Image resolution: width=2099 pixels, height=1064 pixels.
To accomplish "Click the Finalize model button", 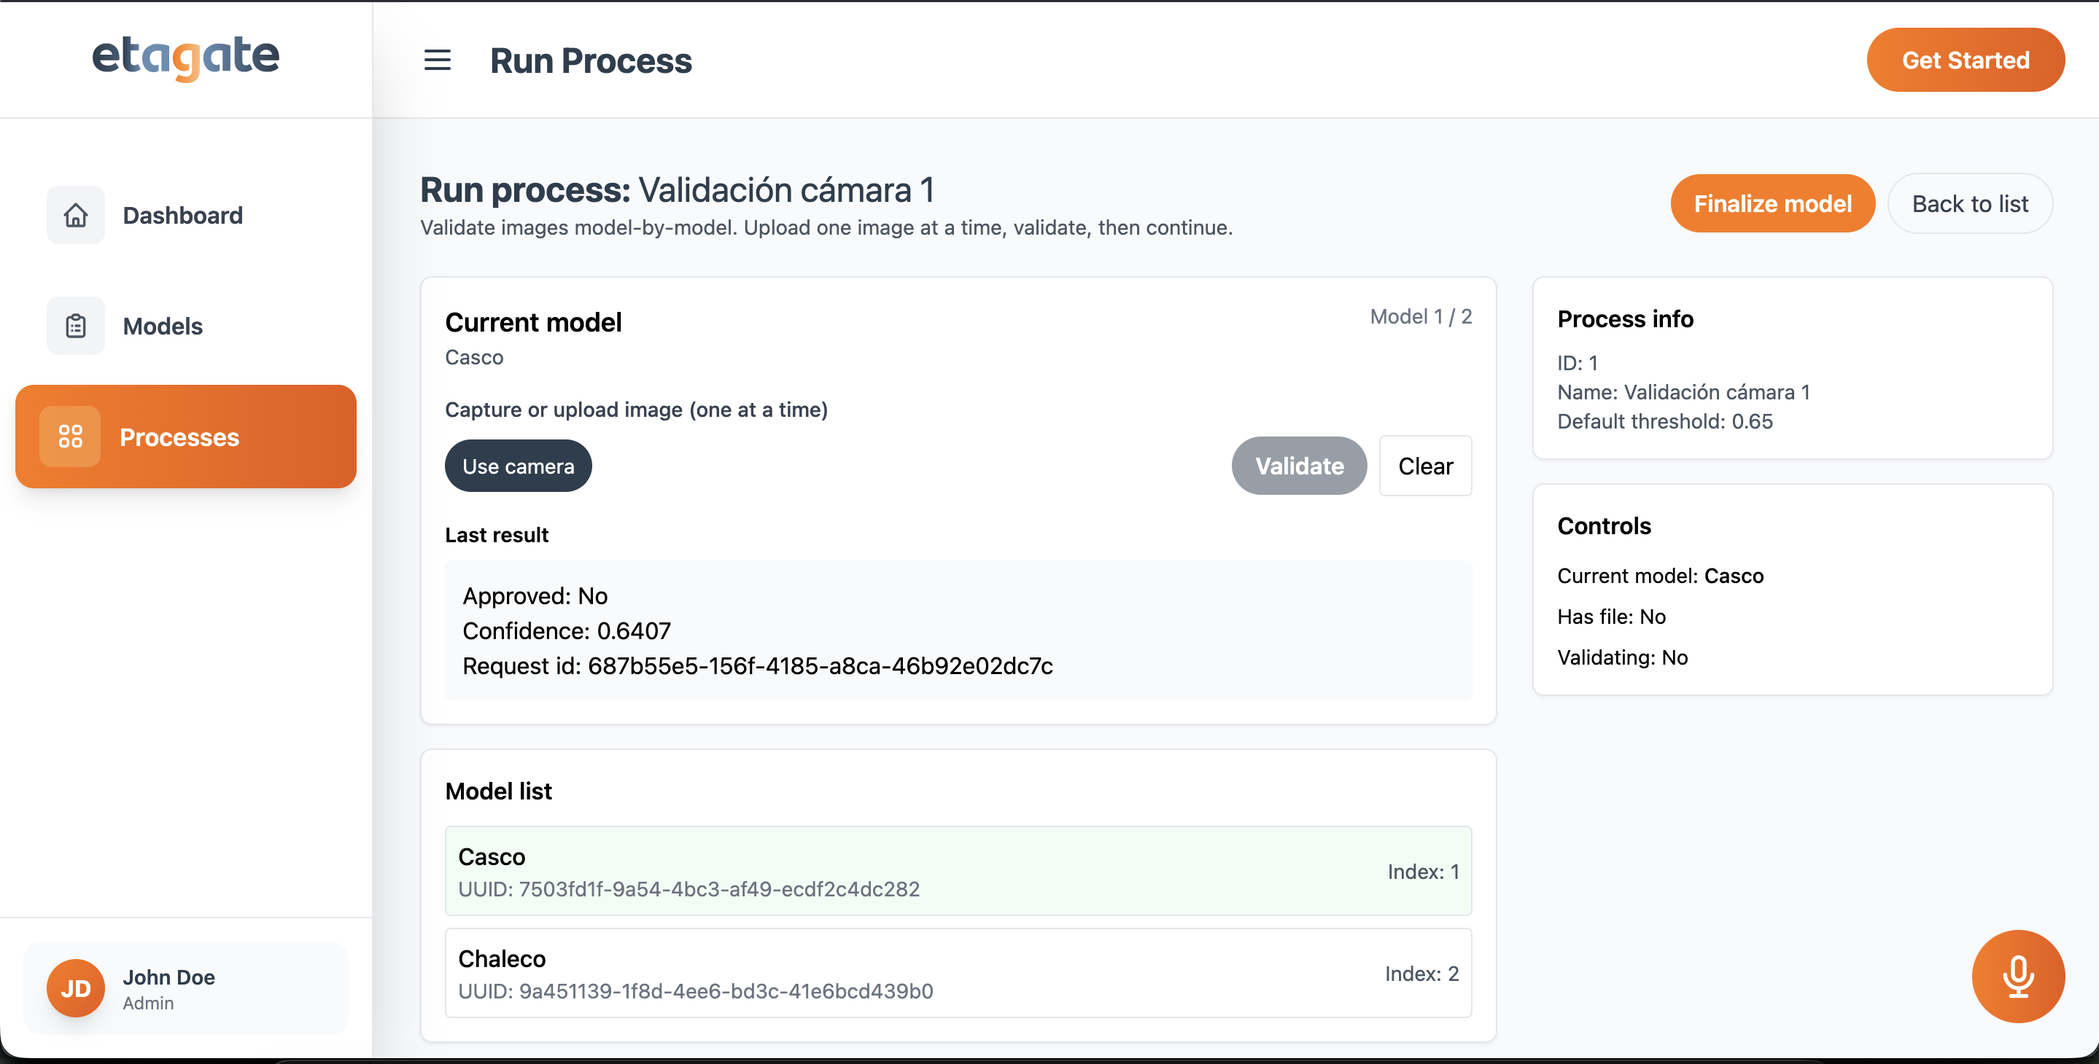I will pyautogui.click(x=1772, y=203).
